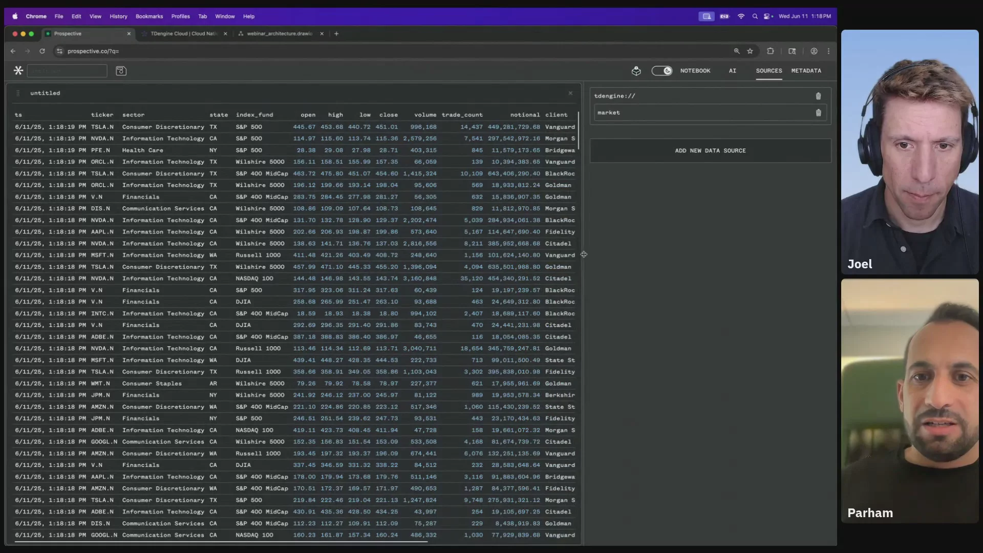Viewport: 983px width, 553px height.
Task: Close the webinar_architecture.drawio tab
Action: tap(322, 34)
